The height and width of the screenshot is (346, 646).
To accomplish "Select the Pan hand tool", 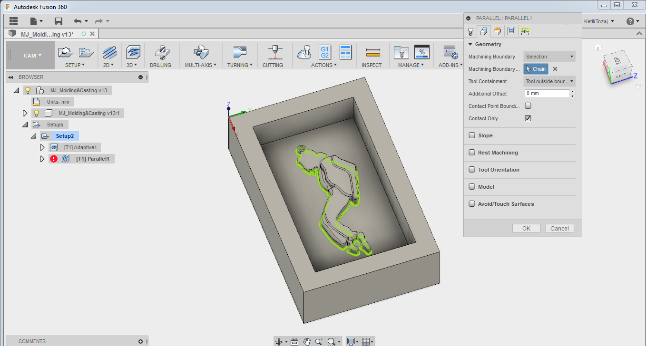I will tap(307, 341).
